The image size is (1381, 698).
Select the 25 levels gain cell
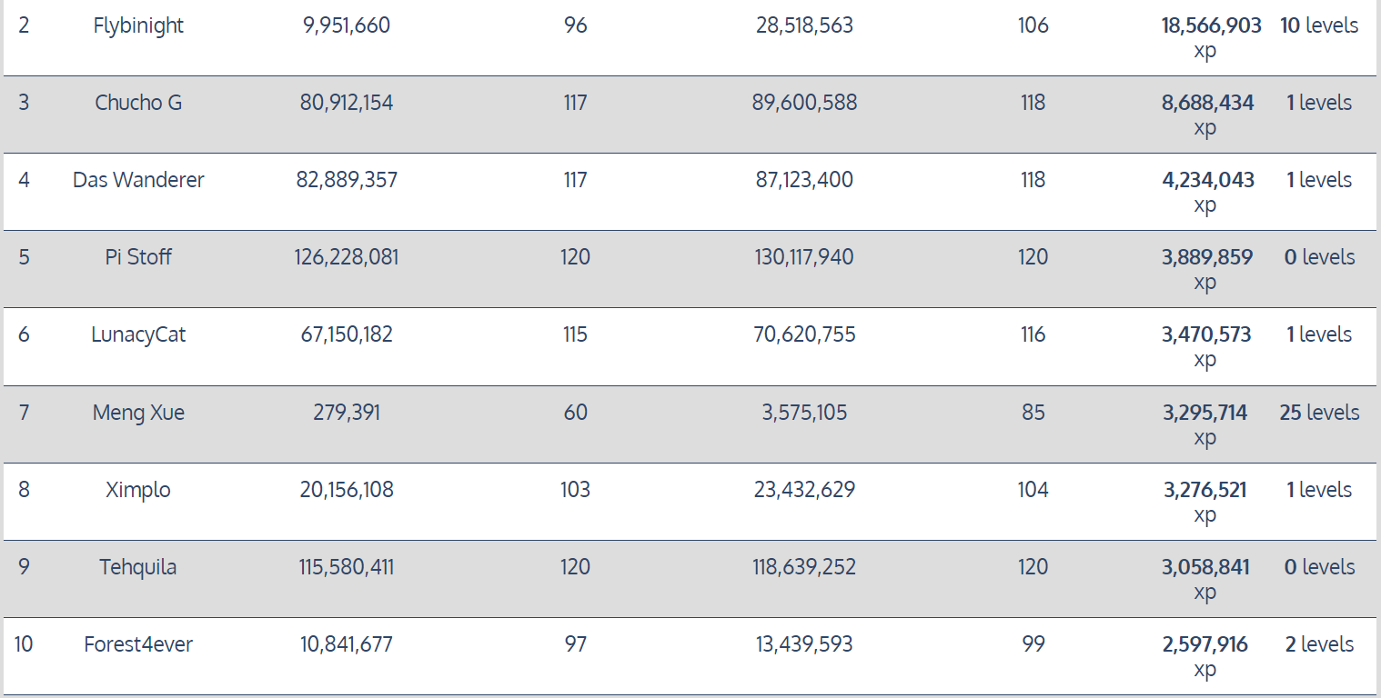click(x=1319, y=413)
